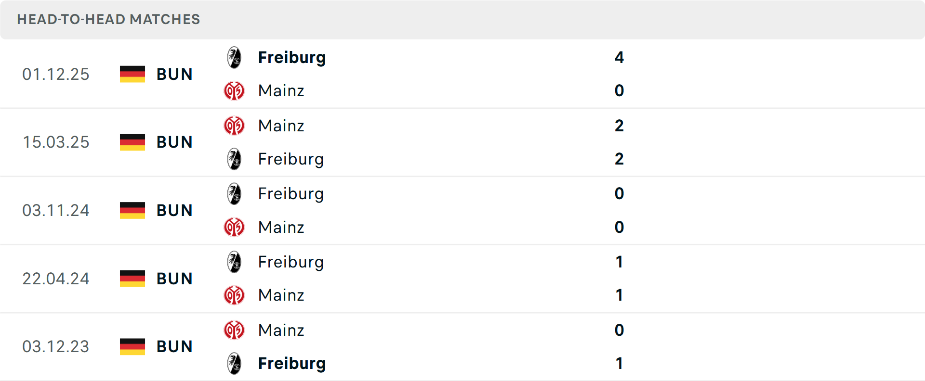Click the Freiburg club crest in the 01.12.25 match
Screen dimensions: 925x381
pos(235,57)
